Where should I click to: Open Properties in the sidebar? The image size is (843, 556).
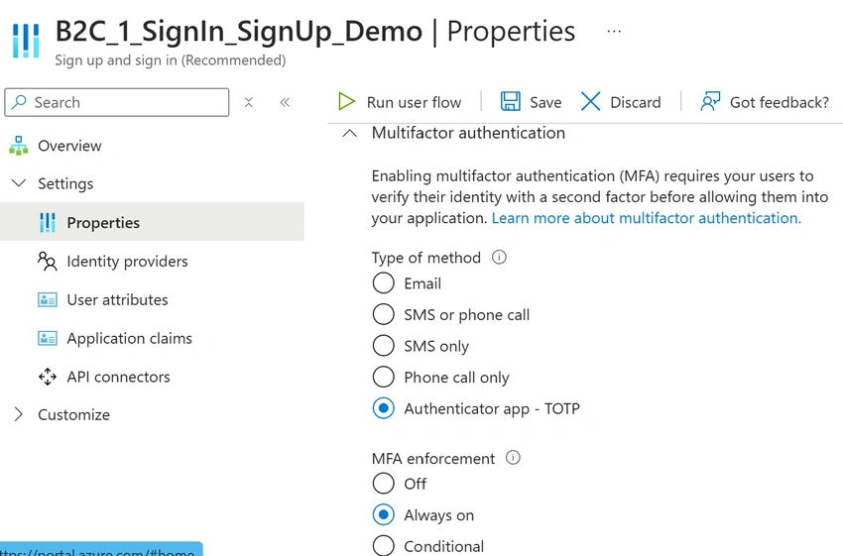pos(103,222)
